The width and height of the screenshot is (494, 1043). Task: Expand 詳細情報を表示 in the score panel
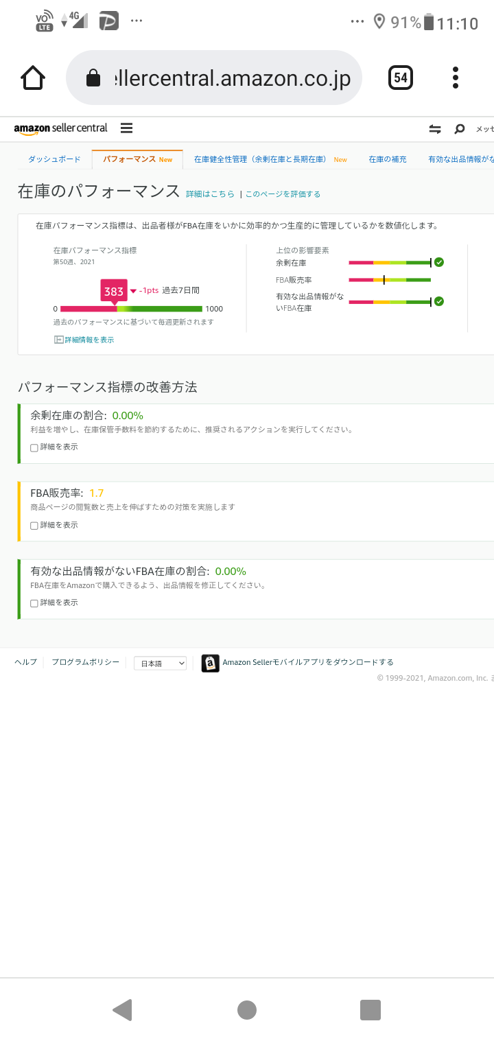[x=84, y=338]
